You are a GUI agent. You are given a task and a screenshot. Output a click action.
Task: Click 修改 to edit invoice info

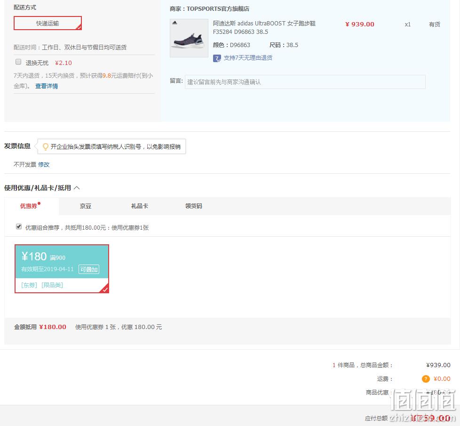44,164
